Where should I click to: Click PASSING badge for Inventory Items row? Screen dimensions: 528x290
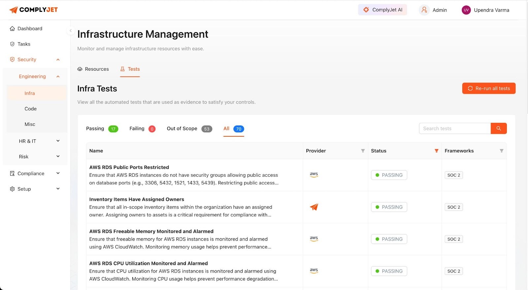tap(389, 207)
